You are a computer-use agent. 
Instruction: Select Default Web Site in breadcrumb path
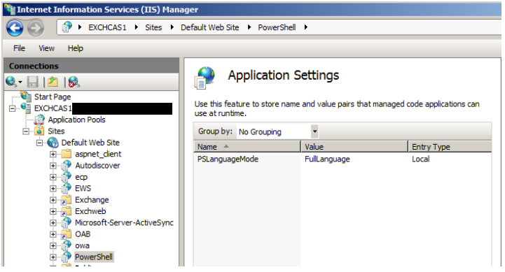[x=209, y=28]
